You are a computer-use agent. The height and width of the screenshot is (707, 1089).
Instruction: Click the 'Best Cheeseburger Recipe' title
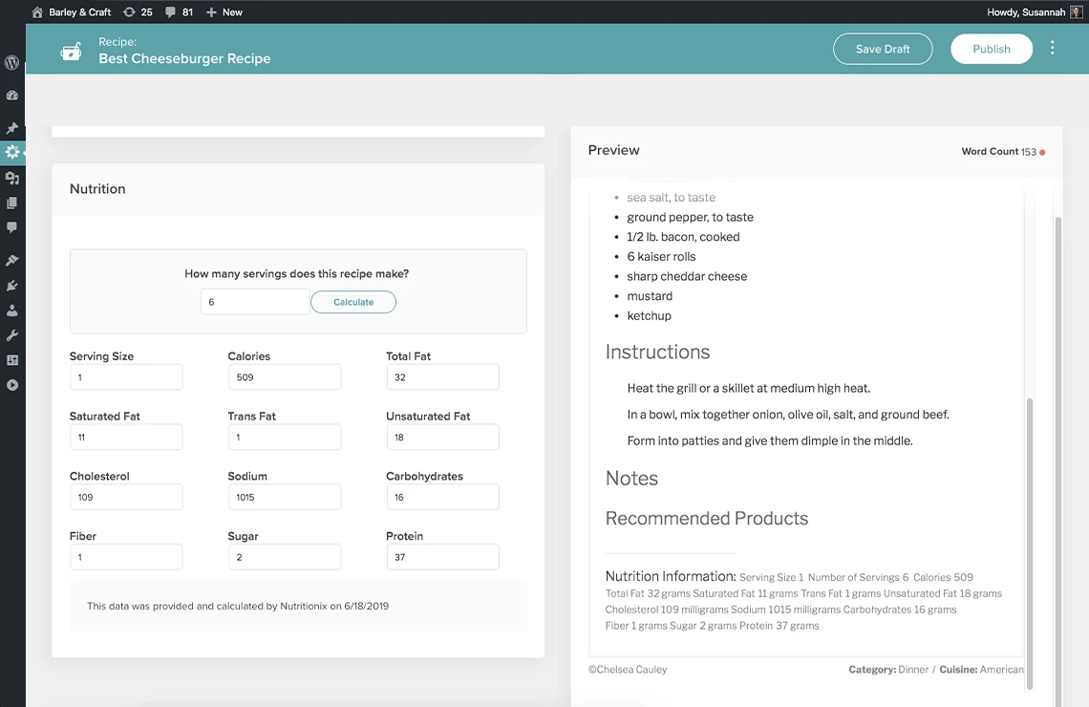point(184,59)
